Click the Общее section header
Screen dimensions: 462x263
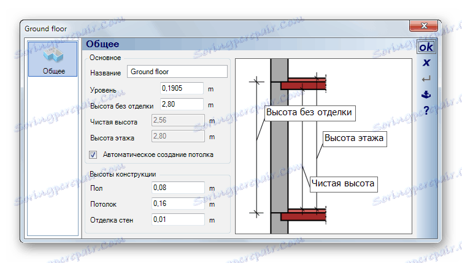tap(102, 44)
